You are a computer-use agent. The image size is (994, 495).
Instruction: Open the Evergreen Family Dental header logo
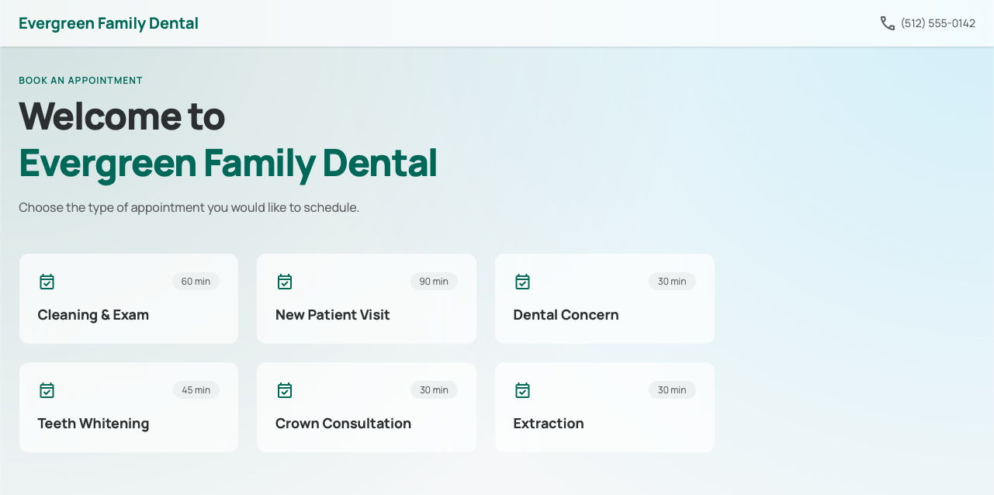109,23
